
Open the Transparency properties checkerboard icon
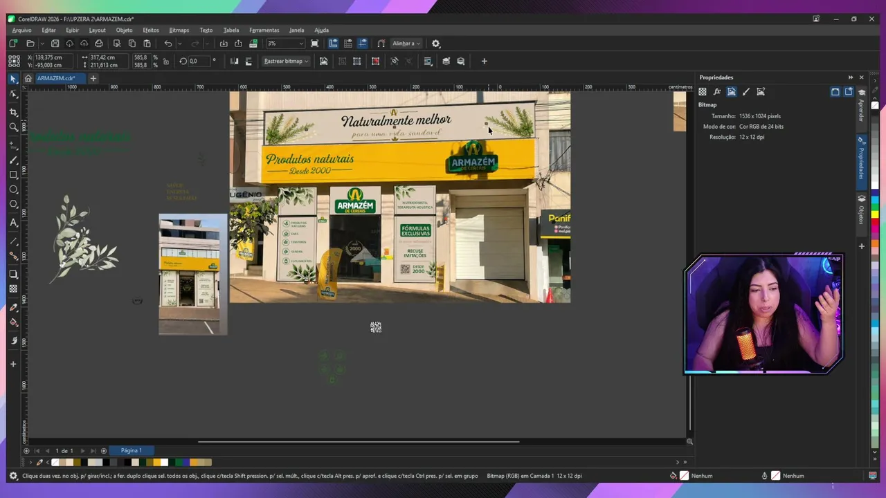[x=703, y=91]
